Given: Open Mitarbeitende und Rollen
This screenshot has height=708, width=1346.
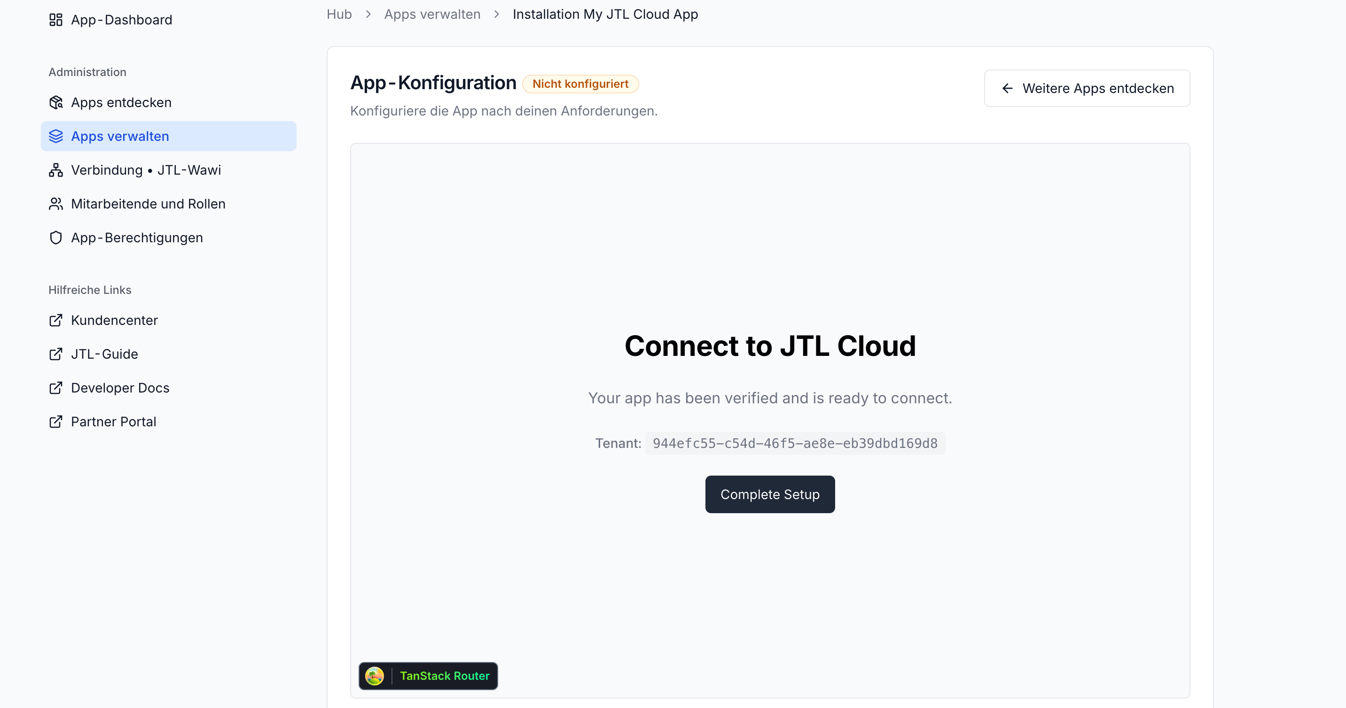Looking at the screenshot, I should pyautogui.click(x=168, y=204).
